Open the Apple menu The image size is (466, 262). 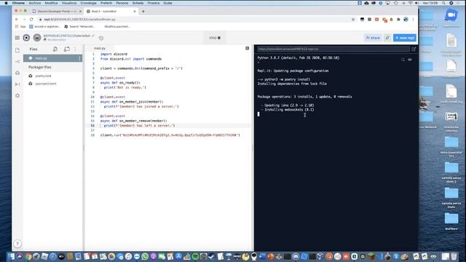[6, 3]
